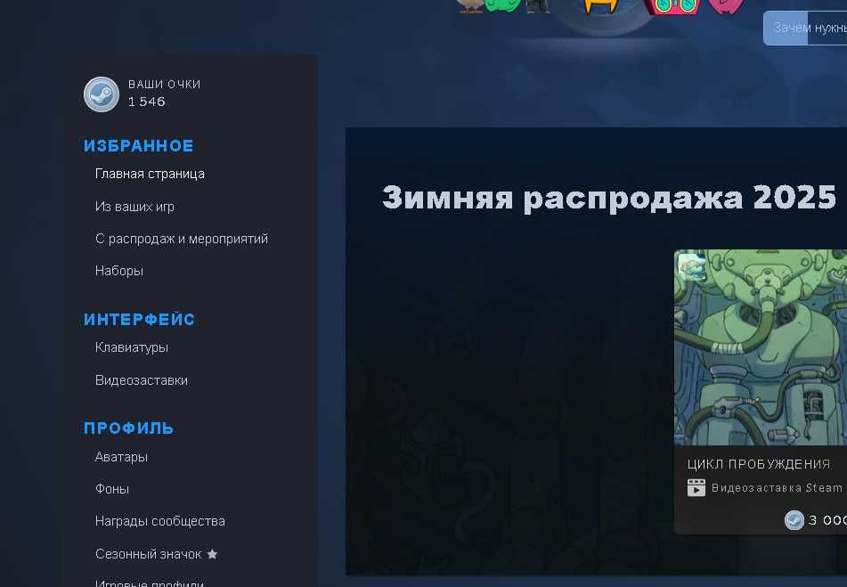Screen dimensions: 847x587
Task: Open Из ваших игр category
Action: click(x=134, y=207)
